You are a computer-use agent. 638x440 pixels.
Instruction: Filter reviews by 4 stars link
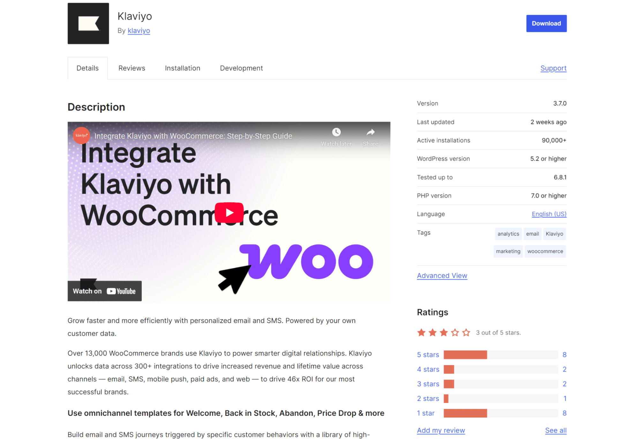tap(428, 369)
